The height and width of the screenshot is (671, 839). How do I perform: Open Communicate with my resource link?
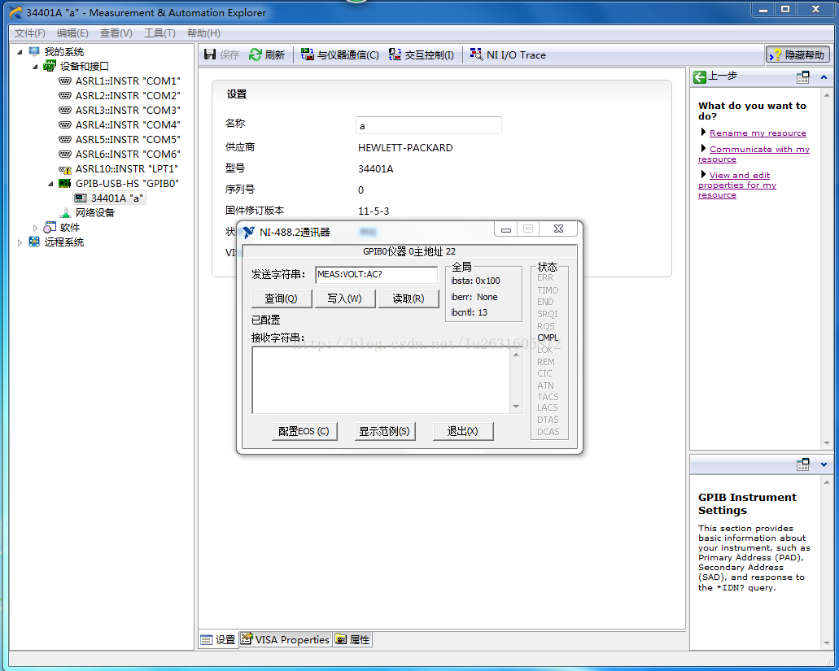click(754, 154)
